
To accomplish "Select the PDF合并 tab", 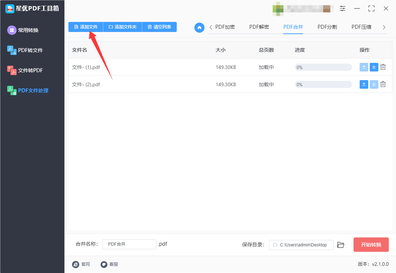I will coord(293,27).
